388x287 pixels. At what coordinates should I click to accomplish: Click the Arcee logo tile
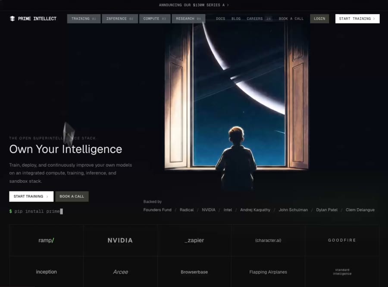pos(120,271)
